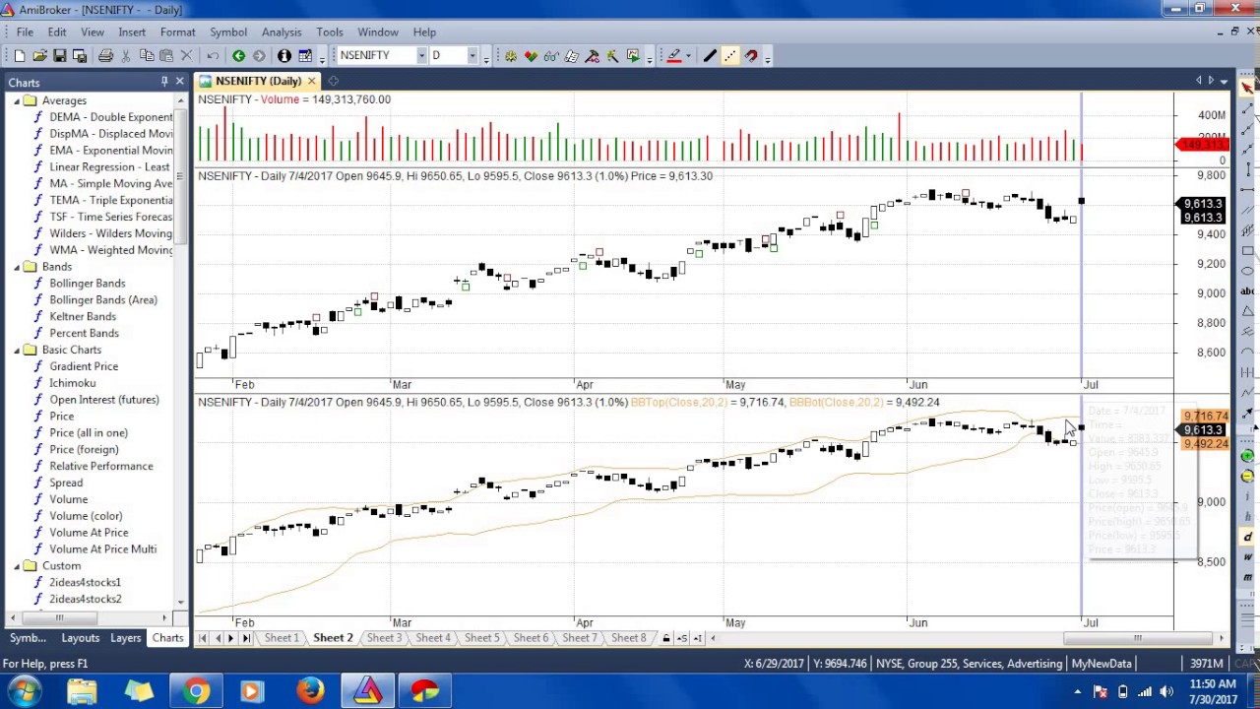Screen dimensions: 1260x709
Task: Select the black pen line-style icon
Action: click(x=710, y=56)
